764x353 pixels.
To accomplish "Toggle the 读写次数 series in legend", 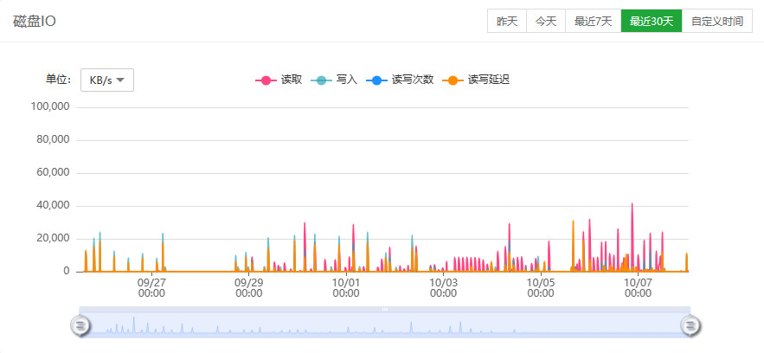I will [400, 80].
